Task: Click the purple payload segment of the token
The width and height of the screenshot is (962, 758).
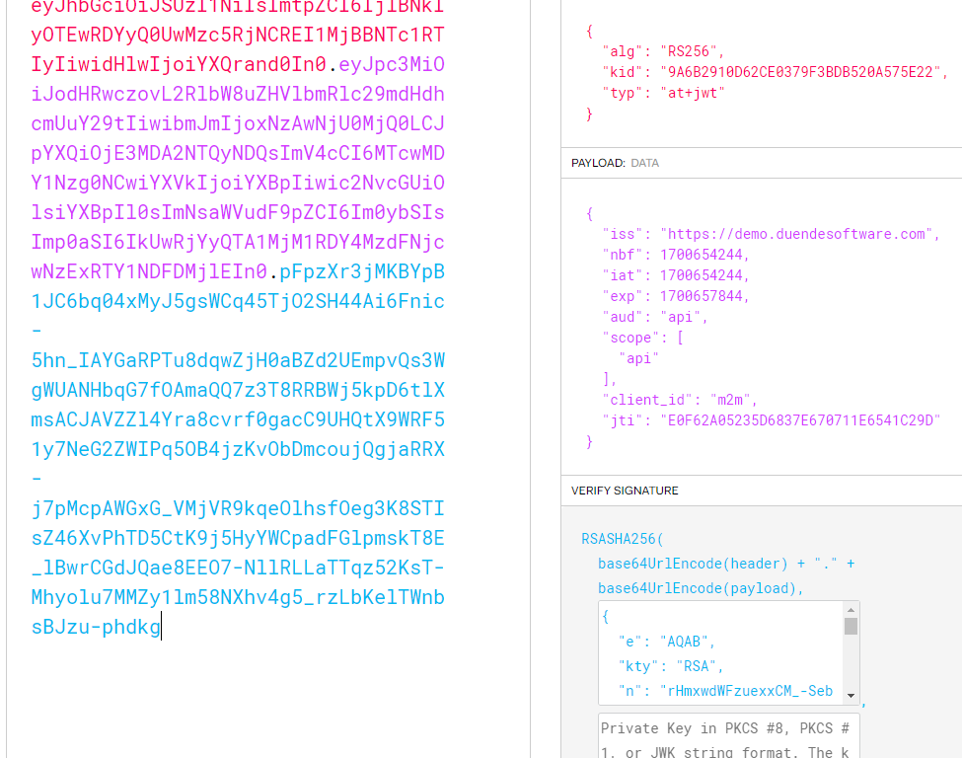Action: pyautogui.click(x=237, y=153)
